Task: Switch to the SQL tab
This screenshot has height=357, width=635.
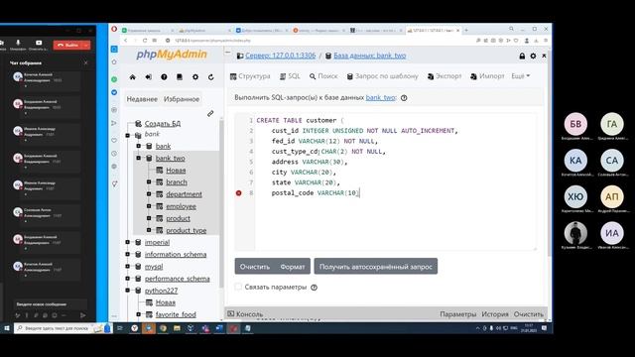Action: [x=290, y=76]
